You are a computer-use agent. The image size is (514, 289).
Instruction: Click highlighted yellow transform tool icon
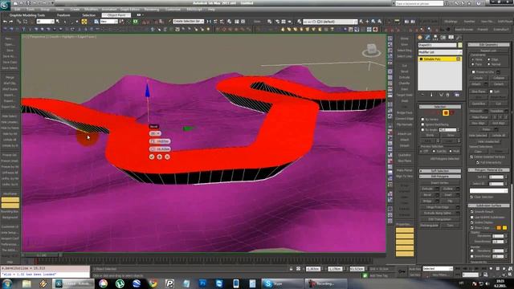84,22
